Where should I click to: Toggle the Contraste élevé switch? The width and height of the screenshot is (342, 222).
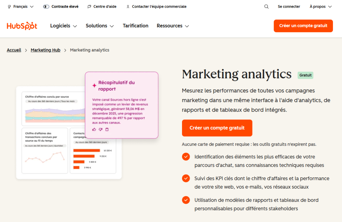[x=46, y=6]
